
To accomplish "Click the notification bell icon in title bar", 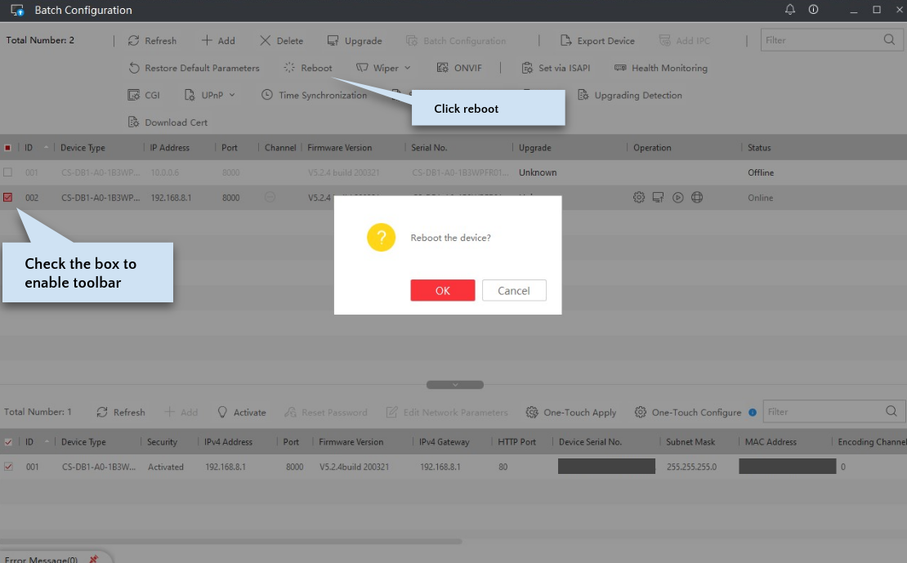I will coord(789,10).
